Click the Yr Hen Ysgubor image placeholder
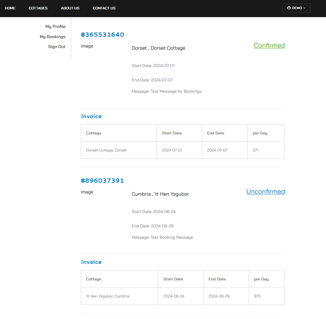The width and height of the screenshot is (326, 319). pos(87,192)
